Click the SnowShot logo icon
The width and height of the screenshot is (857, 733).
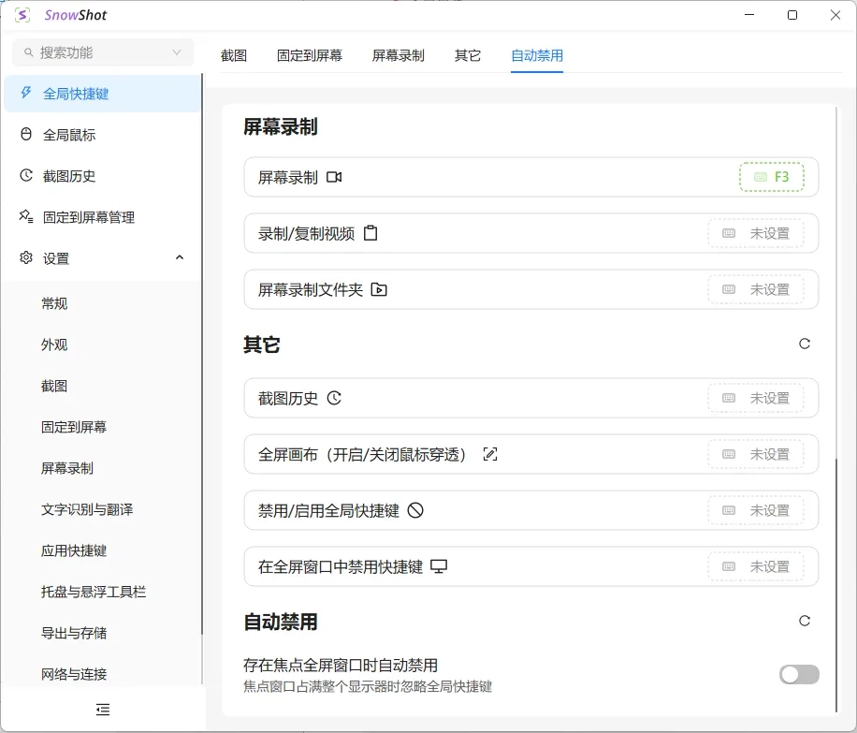click(22, 15)
